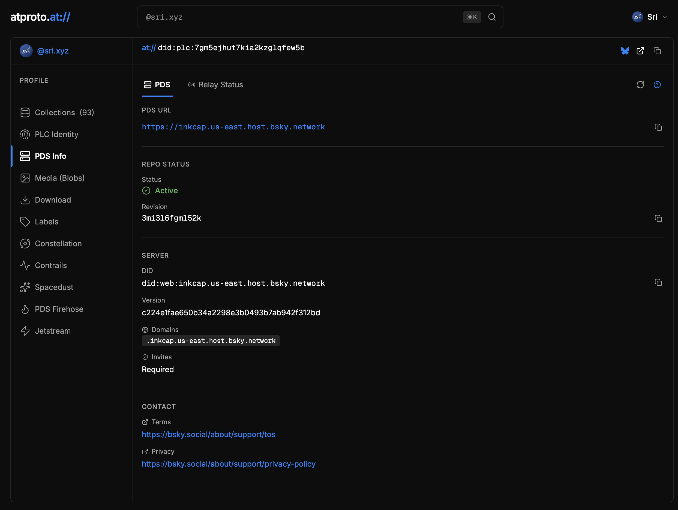Refresh PDS info with the reload icon
678x510 pixels.
(640, 85)
